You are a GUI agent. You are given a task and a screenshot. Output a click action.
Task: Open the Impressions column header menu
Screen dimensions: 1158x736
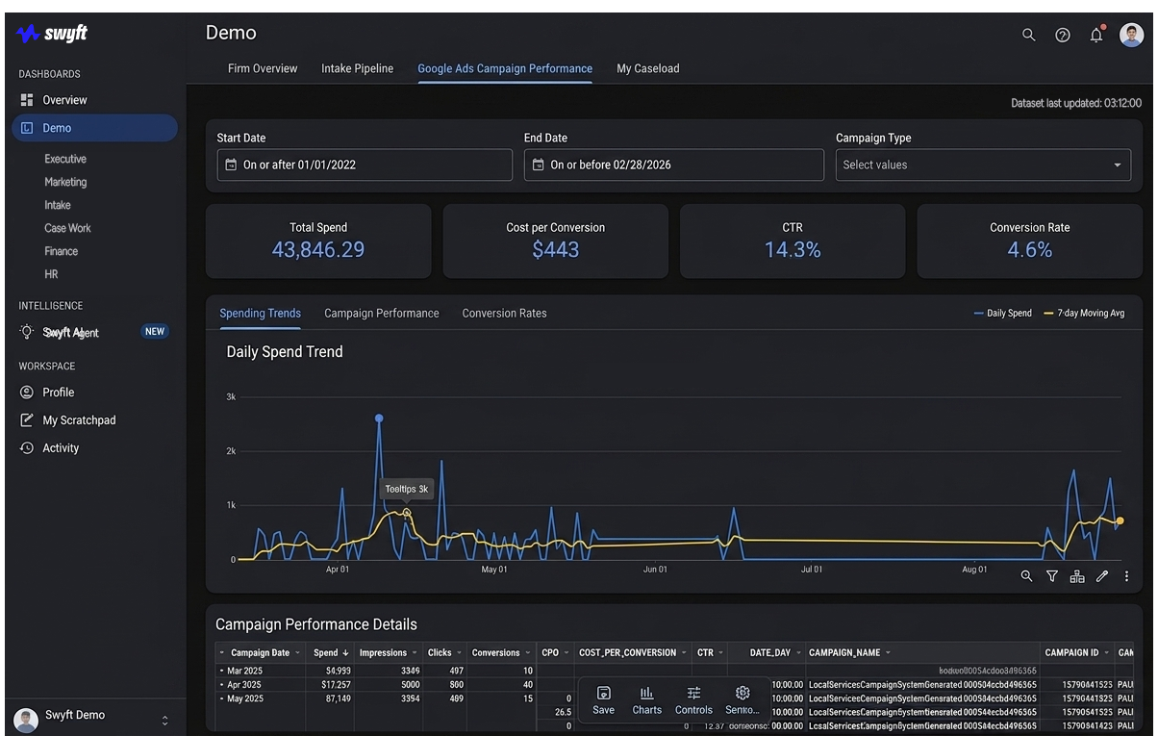(x=414, y=653)
